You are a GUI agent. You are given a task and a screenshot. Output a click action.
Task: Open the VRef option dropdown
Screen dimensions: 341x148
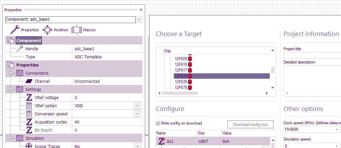(137, 106)
